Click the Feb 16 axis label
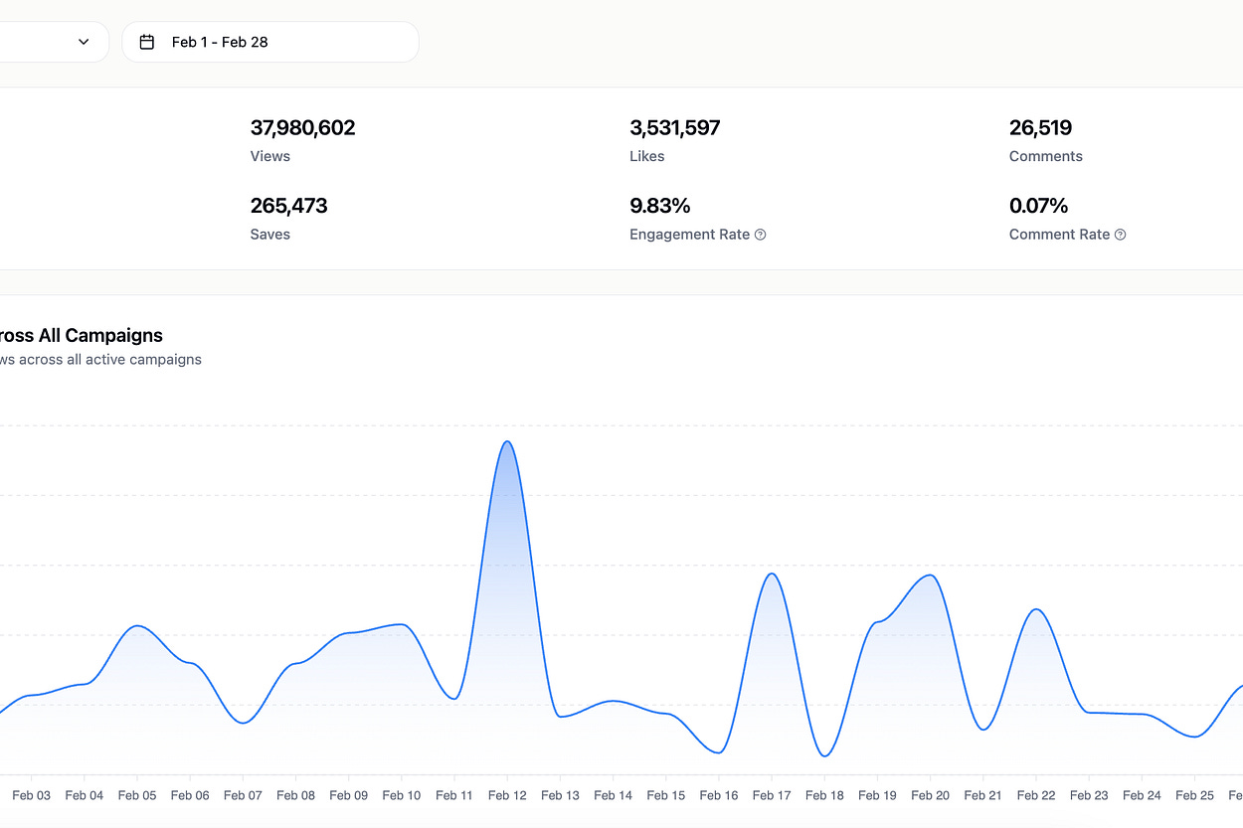Viewport: 1243px width, 828px height. point(719,795)
